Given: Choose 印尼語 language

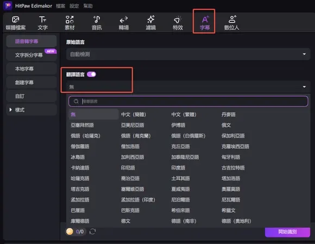Looking at the screenshot, I should tap(128, 167).
